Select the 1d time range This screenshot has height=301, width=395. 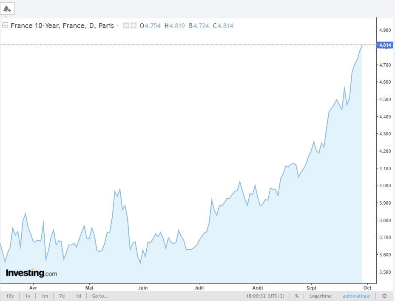(x=78, y=296)
